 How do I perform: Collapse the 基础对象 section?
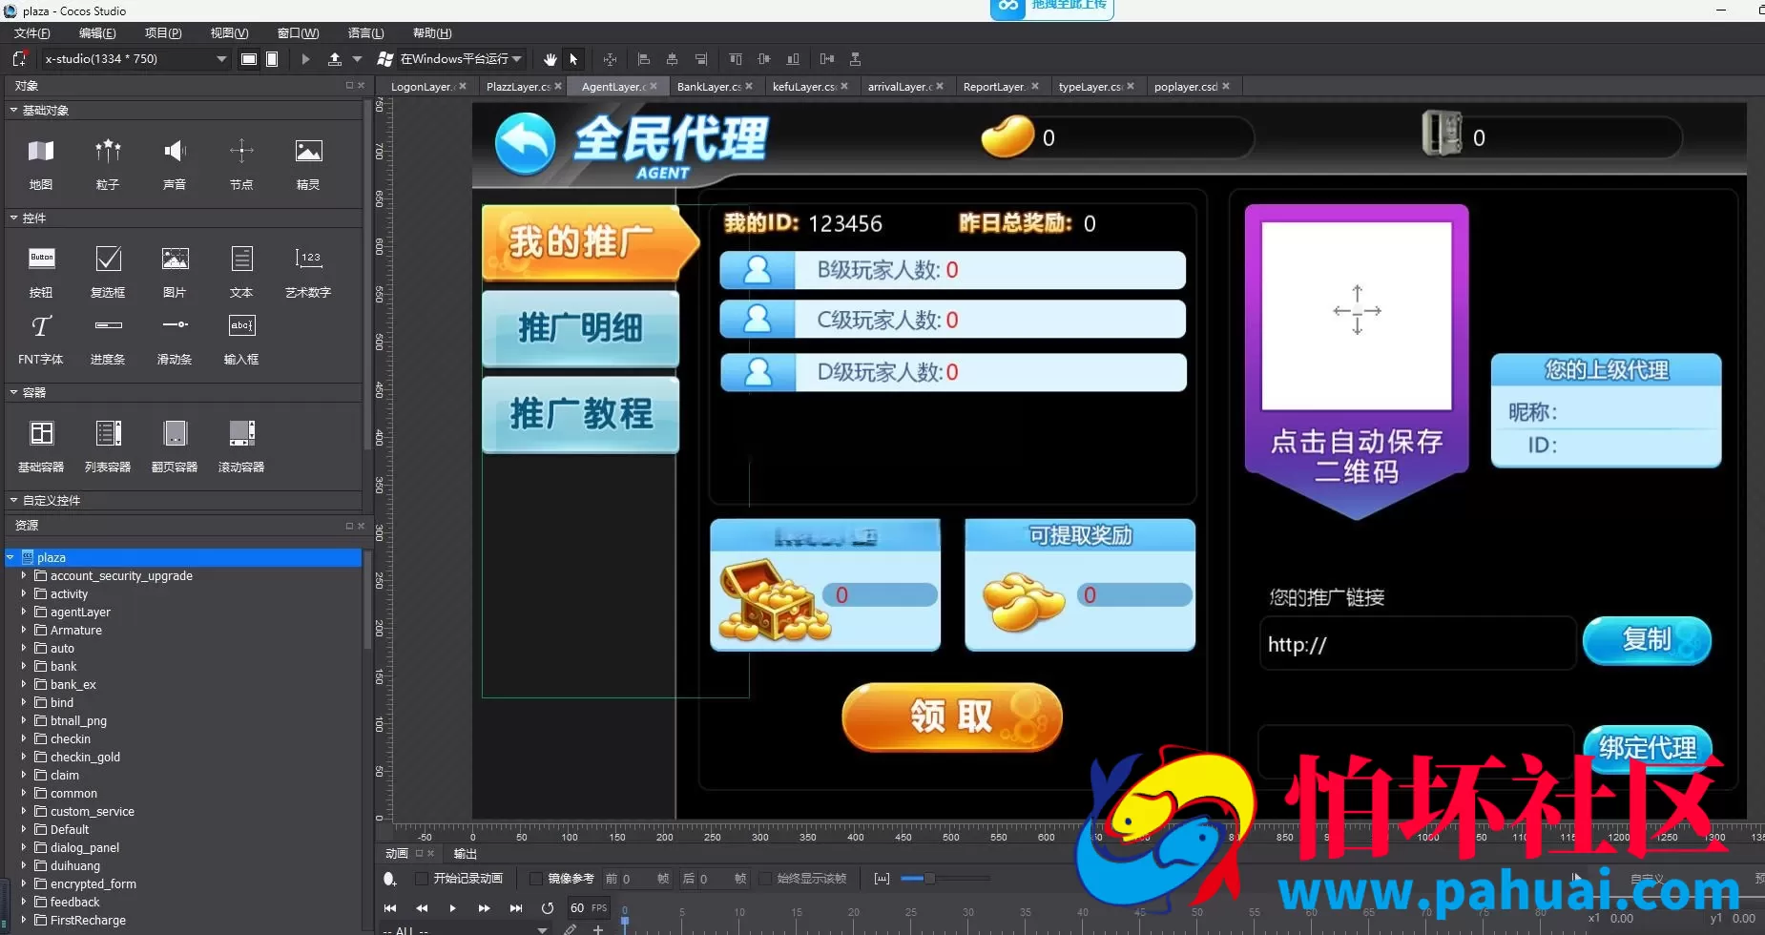pos(14,111)
